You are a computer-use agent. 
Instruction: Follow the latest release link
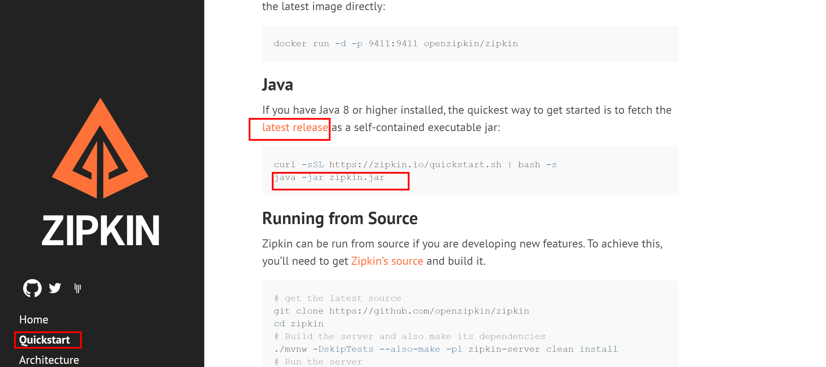tap(295, 127)
